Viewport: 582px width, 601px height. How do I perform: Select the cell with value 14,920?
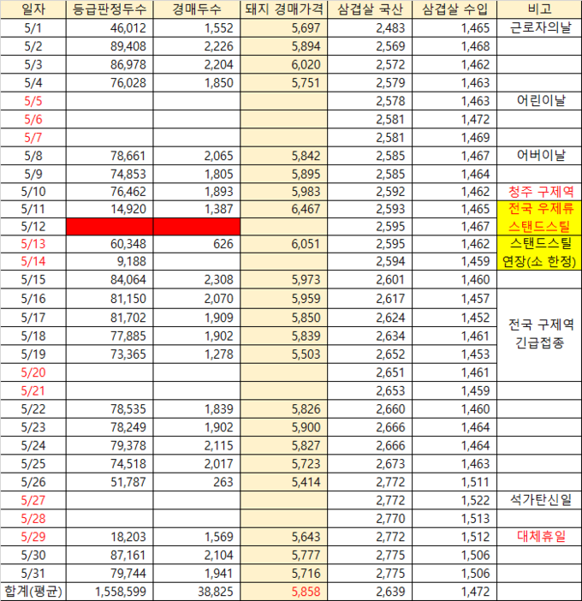(110, 209)
